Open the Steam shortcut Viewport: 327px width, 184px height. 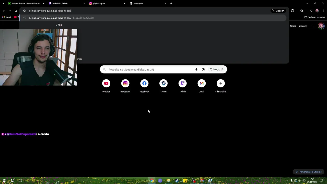[x=163, y=86]
